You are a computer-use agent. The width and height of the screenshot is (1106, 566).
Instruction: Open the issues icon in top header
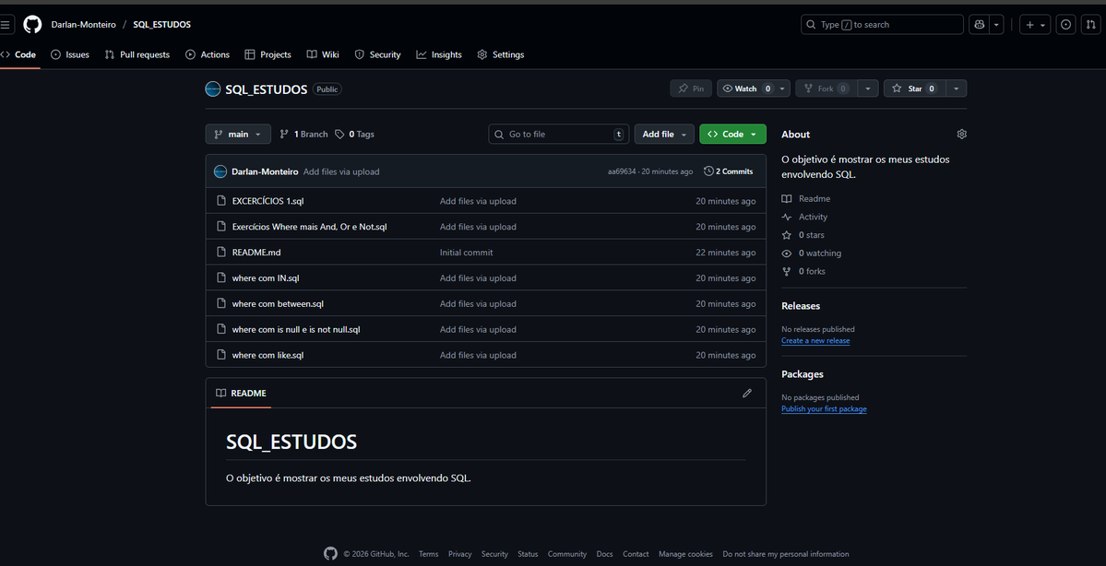(1065, 25)
